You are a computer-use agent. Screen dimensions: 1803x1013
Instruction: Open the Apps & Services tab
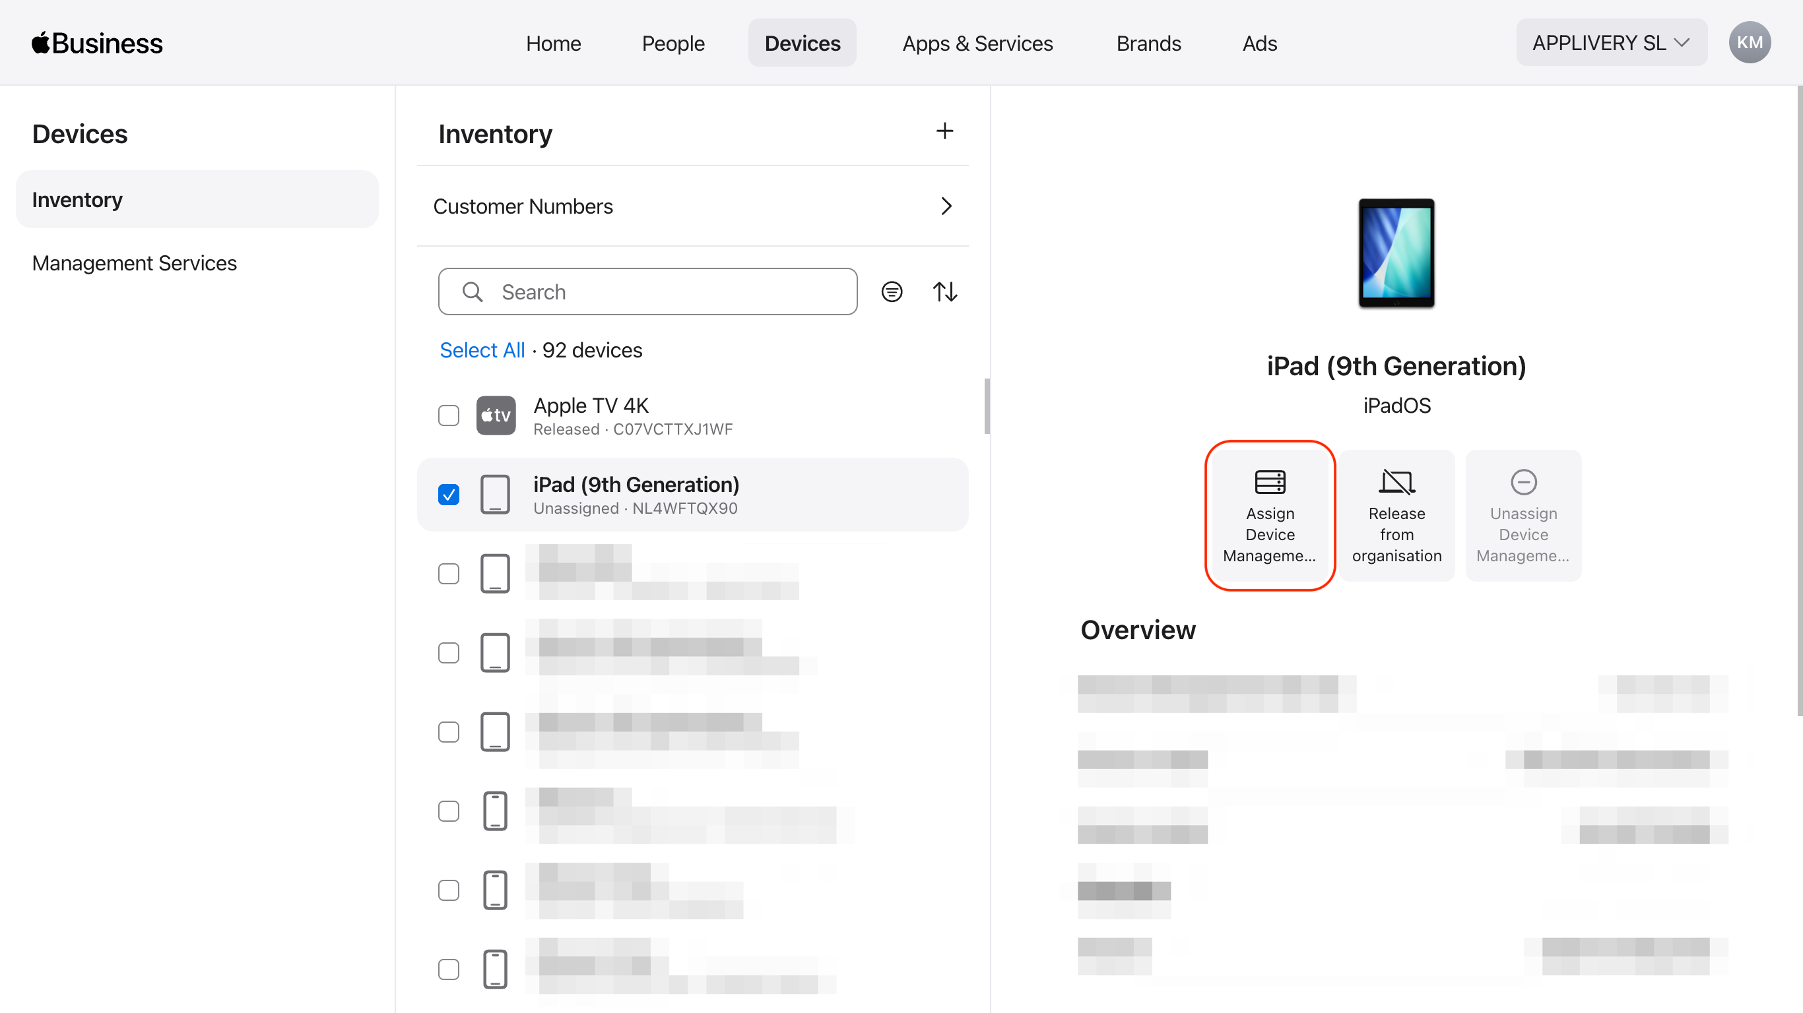pos(977,44)
